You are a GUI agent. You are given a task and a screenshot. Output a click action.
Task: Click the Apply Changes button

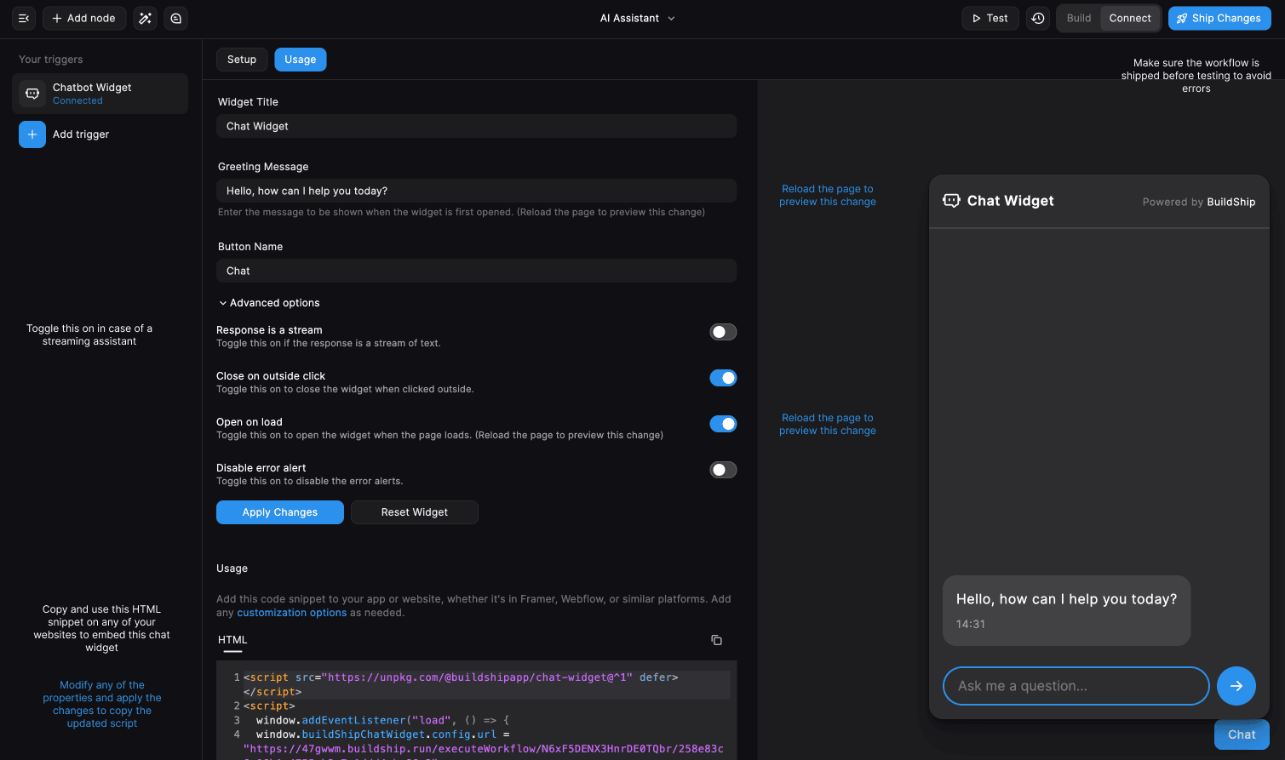point(280,512)
